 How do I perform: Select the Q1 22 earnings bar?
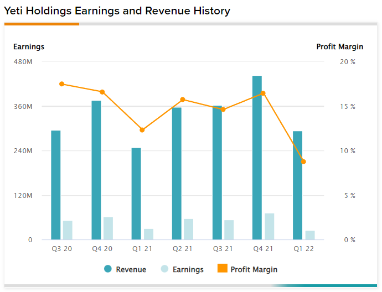[310, 235]
